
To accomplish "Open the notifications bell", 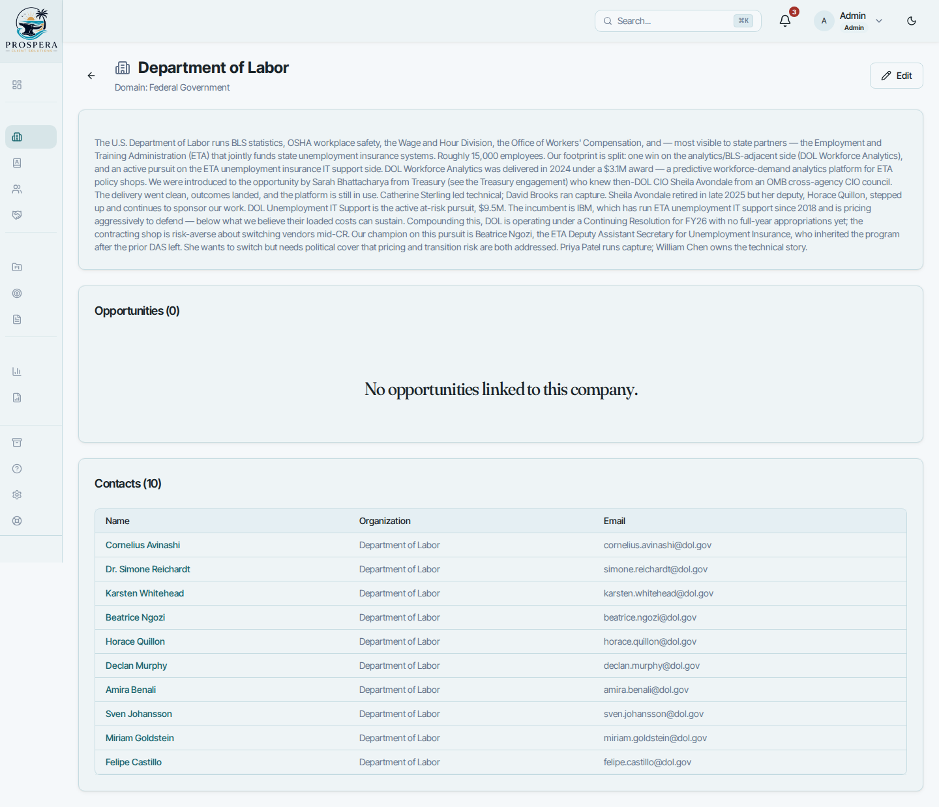I will pyautogui.click(x=785, y=21).
